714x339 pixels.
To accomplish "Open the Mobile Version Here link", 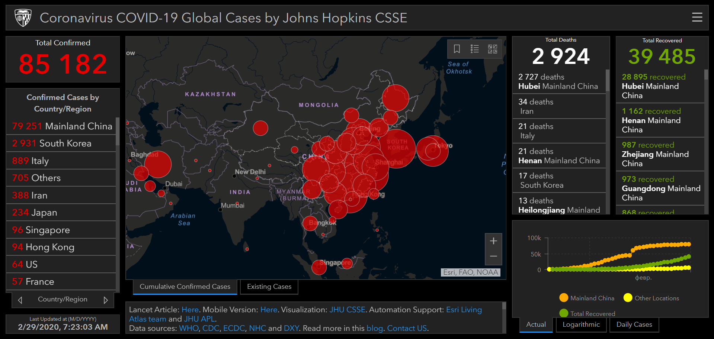I will pos(269,310).
